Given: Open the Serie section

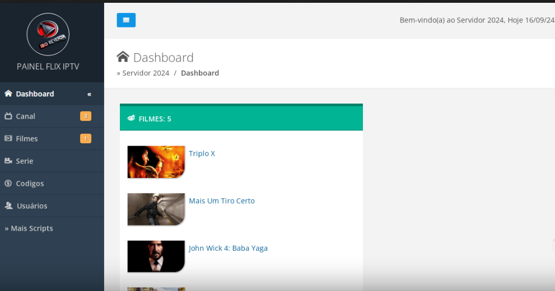Looking at the screenshot, I should point(25,161).
